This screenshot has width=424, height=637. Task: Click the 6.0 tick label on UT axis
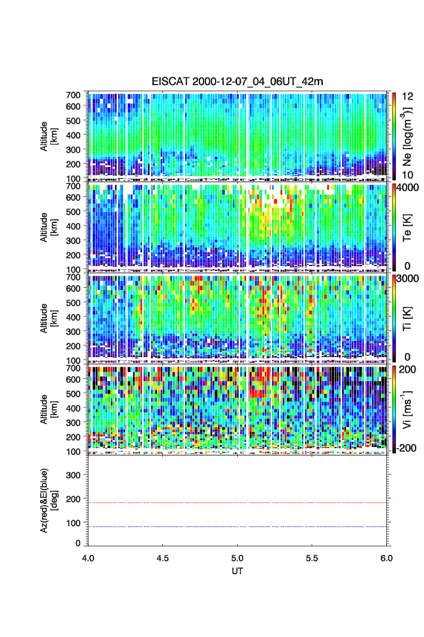point(386,557)
